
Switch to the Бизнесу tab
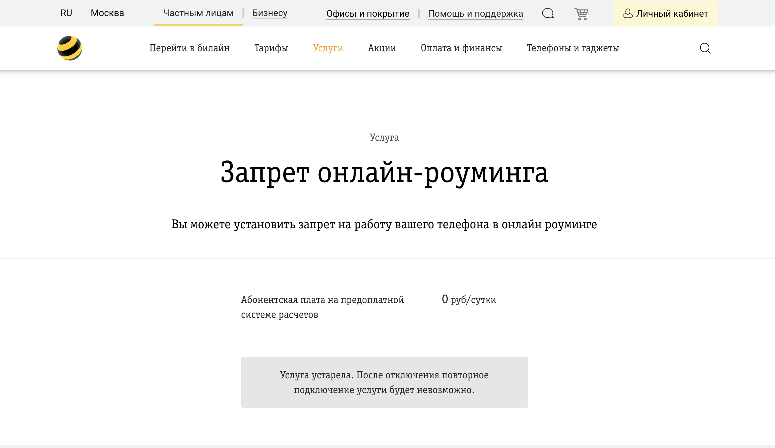(x=270, y=13)
